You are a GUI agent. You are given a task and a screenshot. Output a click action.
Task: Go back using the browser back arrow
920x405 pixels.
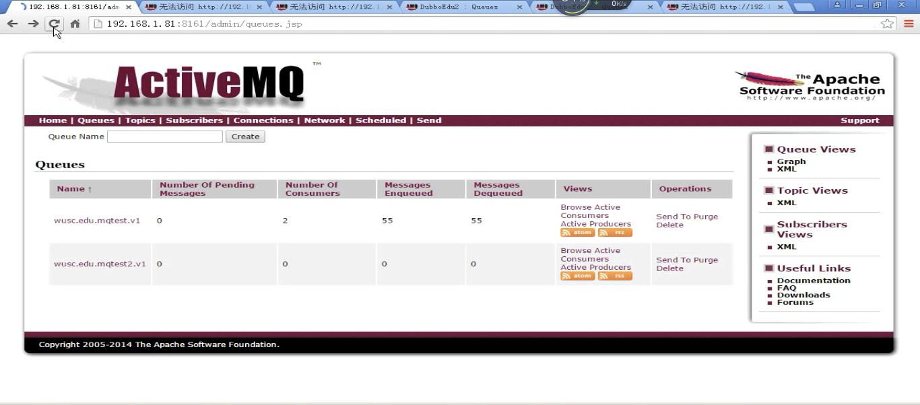12,24
